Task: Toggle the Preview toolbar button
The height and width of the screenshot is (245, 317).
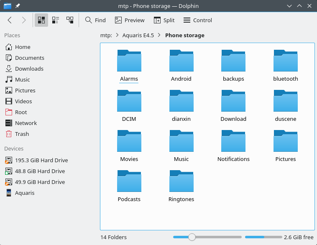Action: tap(130, 20)
